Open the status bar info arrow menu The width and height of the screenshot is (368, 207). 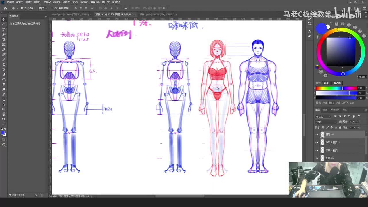click(x=92, y=196)
